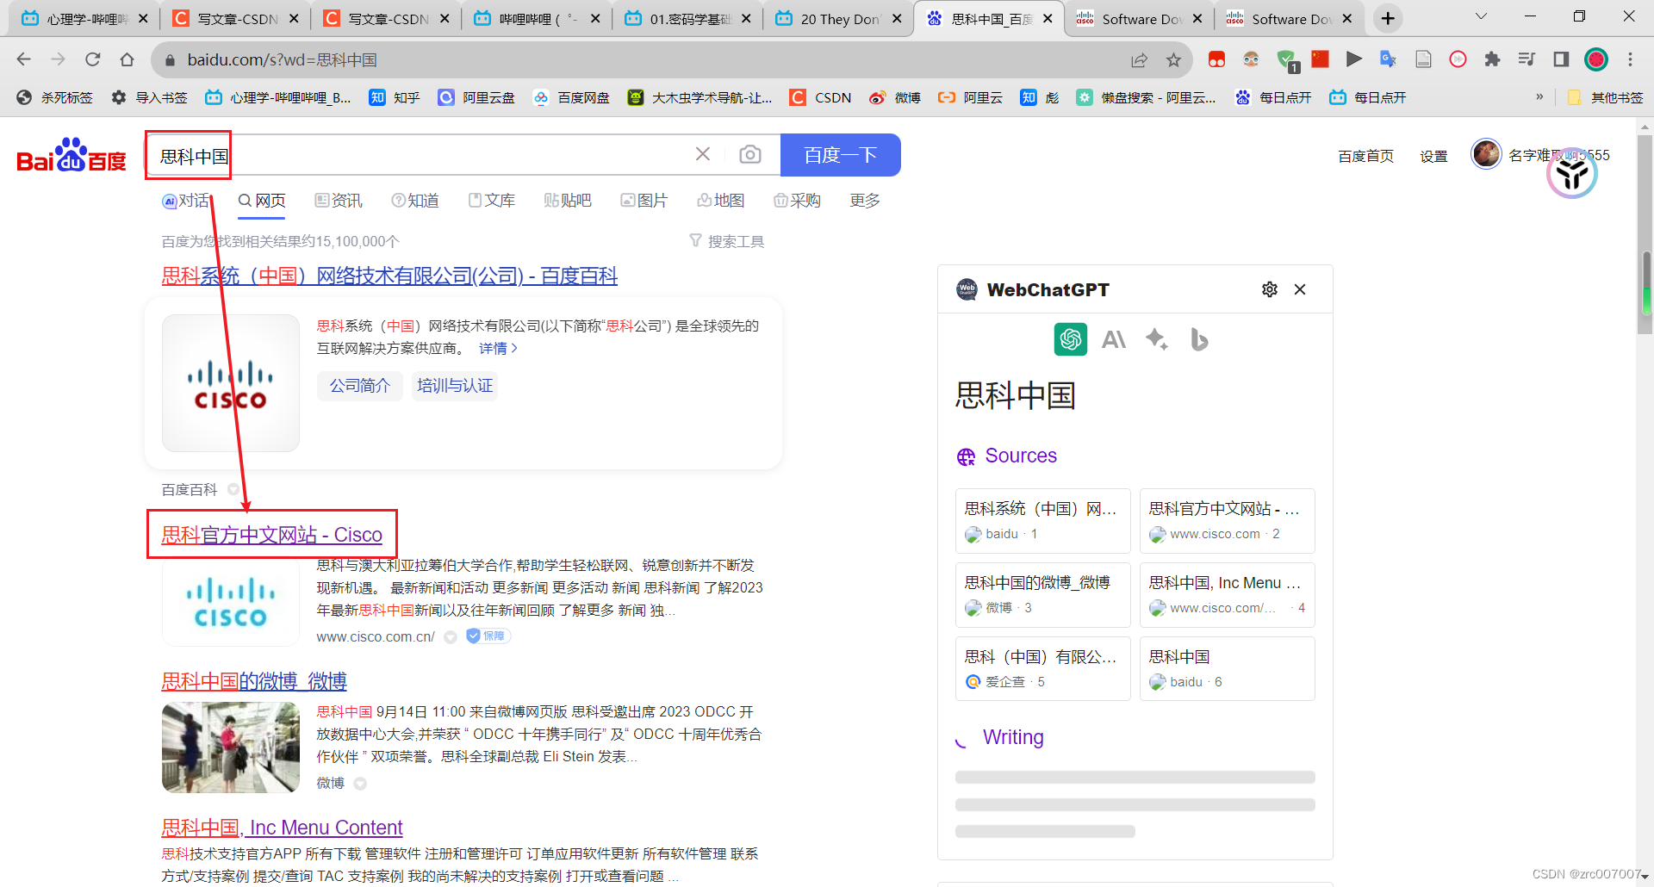
Task: Open source card 思科官方中文网站 from www.cisco.com
Action: (1228, 521)
